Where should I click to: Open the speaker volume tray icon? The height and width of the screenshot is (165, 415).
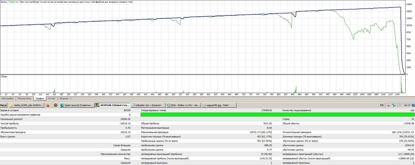tap(399, 105)
